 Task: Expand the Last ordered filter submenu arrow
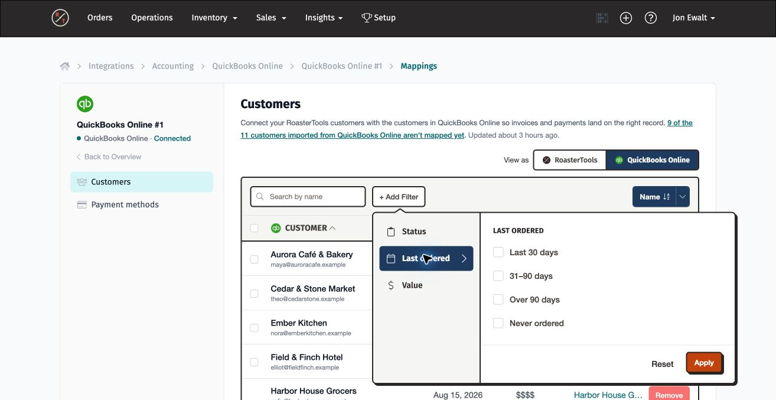464,258
